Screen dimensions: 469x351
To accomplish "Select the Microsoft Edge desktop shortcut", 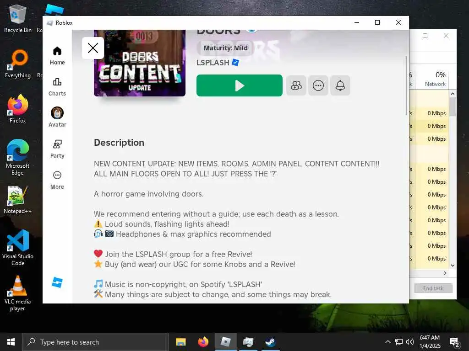I will (x=18, y=157).
